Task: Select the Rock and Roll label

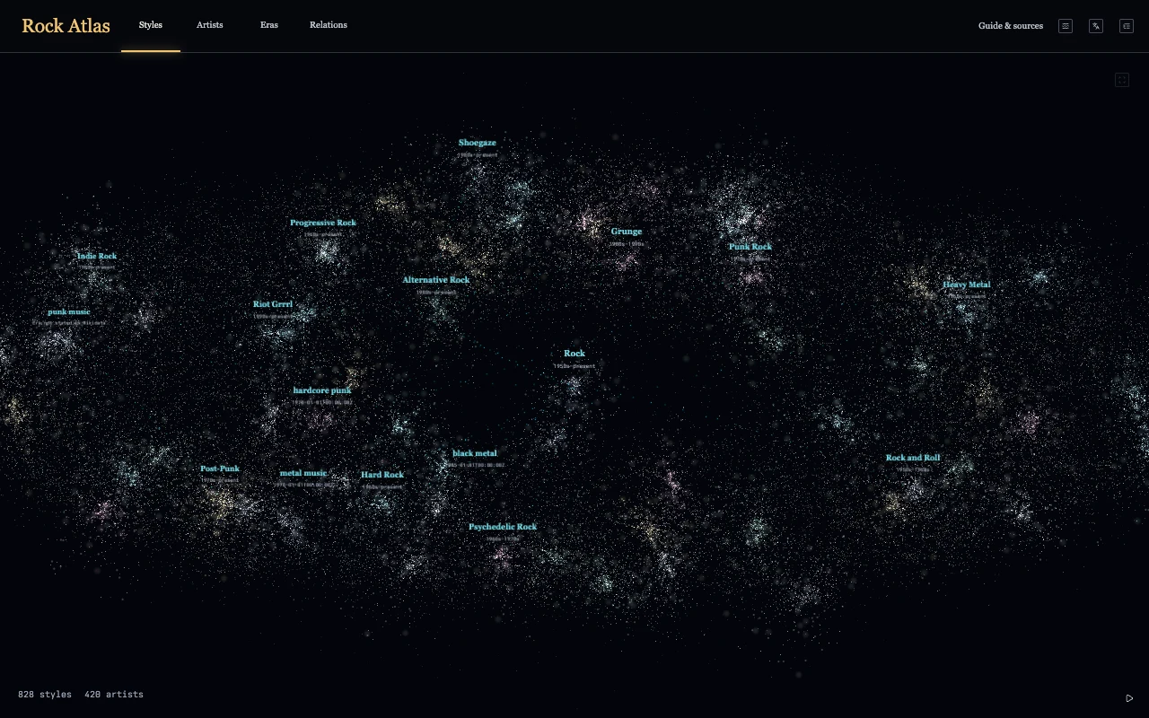Action: pyautogui.click(x=913, y=458)
